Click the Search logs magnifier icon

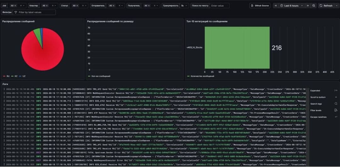coord(336,104)
